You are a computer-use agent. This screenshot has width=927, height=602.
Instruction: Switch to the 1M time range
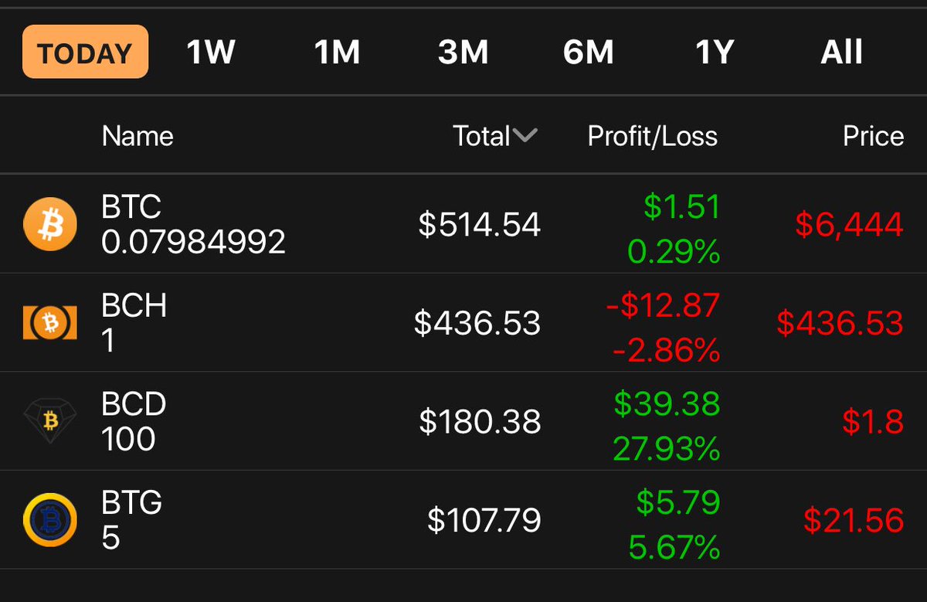tap(337, 53)
